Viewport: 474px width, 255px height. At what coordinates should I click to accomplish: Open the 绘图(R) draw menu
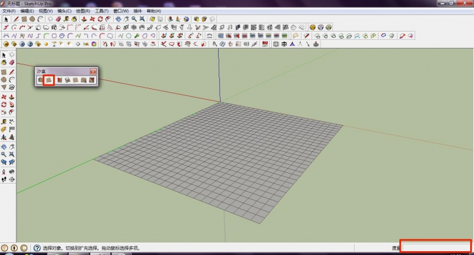pyautogui.click(x=83, y=11)
